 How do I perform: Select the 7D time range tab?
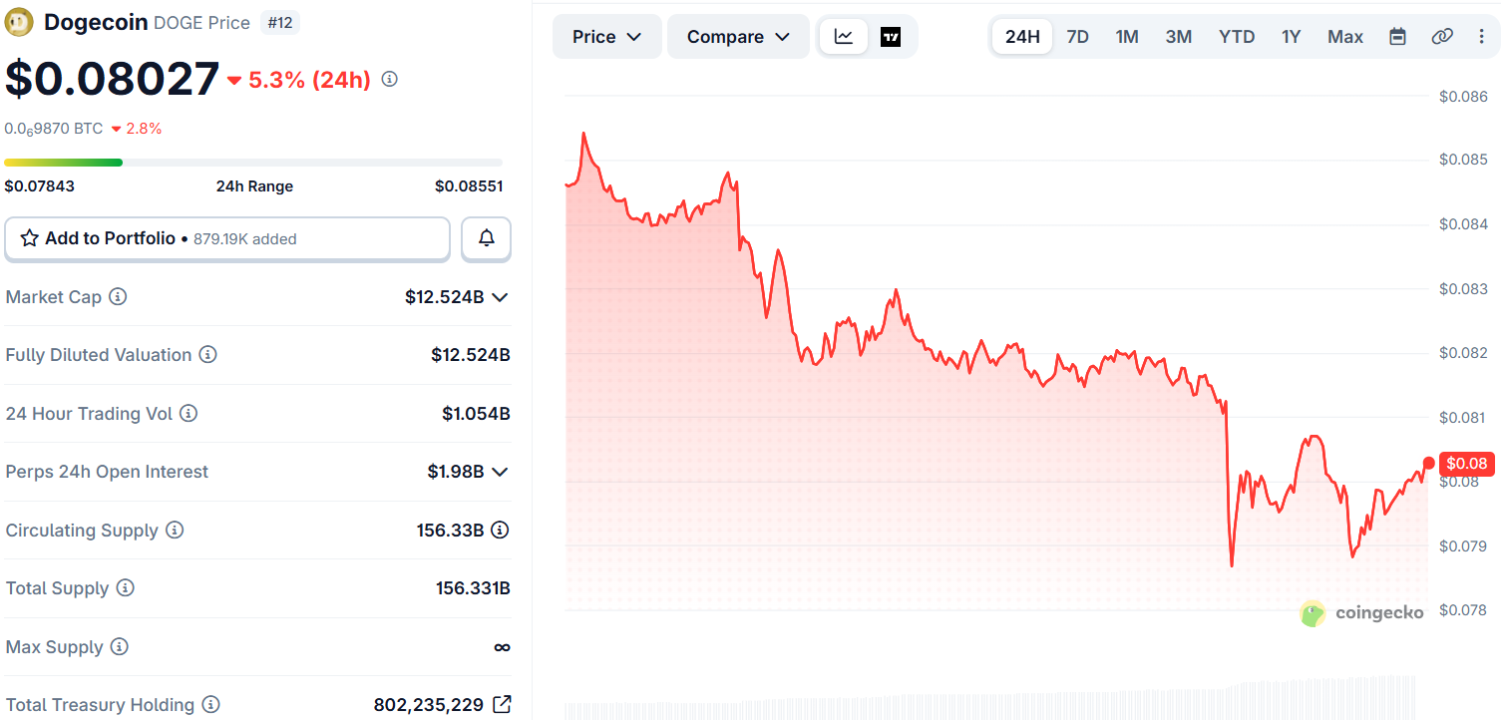coord(1077,37)
